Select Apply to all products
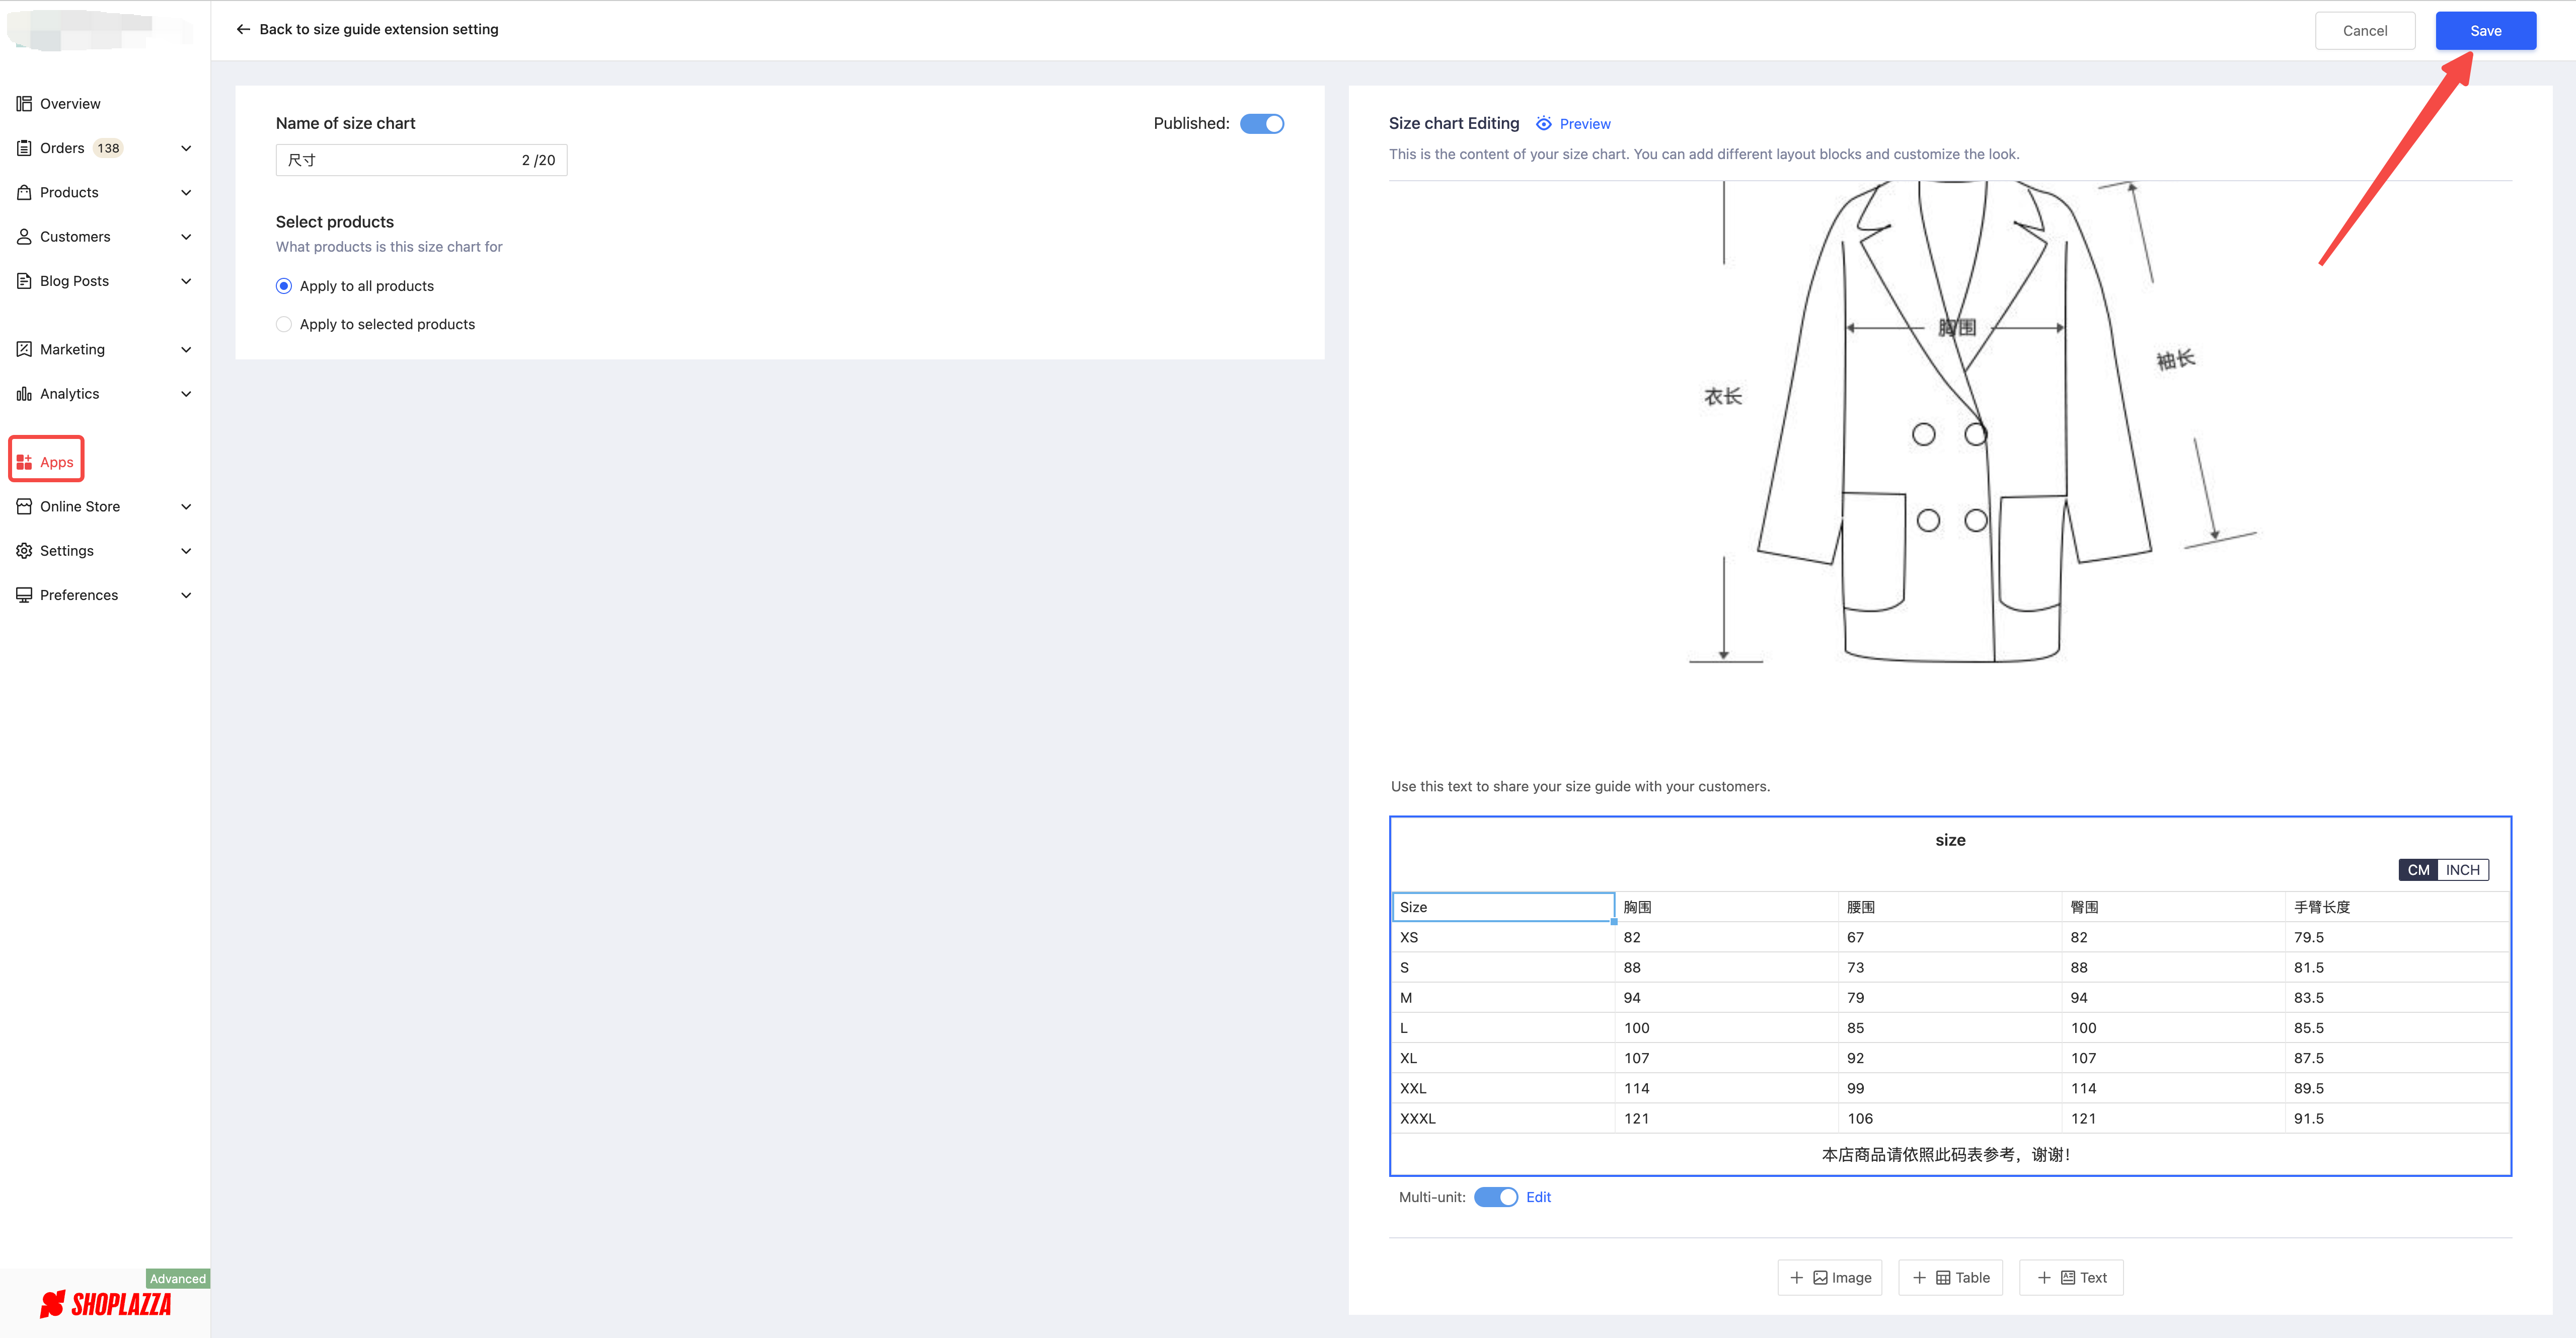Screen dimensions: 2576x1338 pos(284,286)
